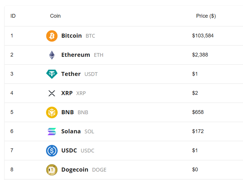Click the Dogecoin coin icon
The image size is (243, 180).
pos(52,170)
